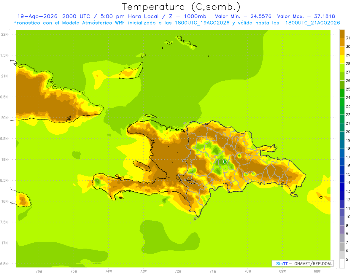Viewport: 356px width, 275px height.
Task: Click longitude axis label '72W'
Action: click(178, 271)
